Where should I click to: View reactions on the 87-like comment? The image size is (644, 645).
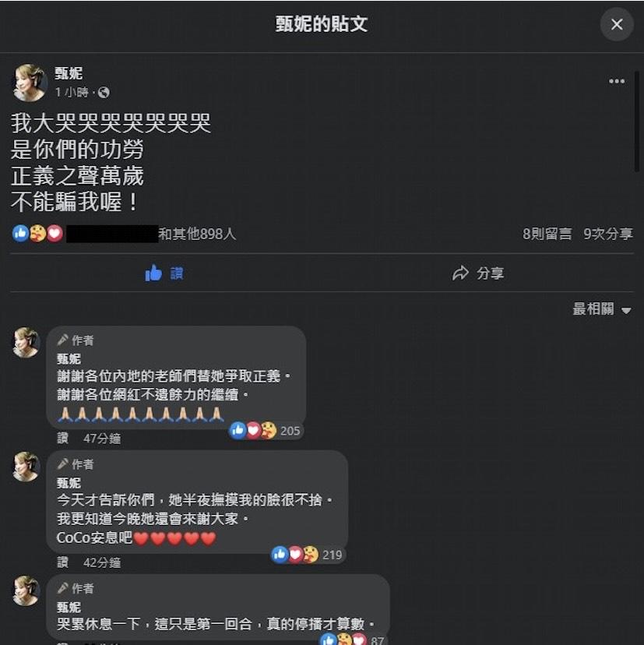point(353,640)
